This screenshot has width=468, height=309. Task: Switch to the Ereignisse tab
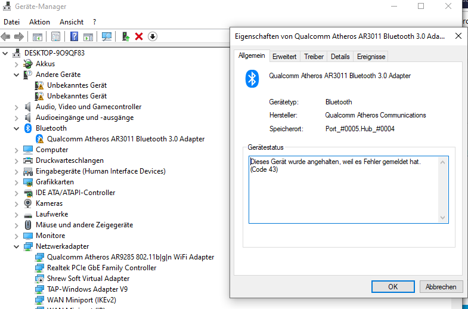click(371, 57)
